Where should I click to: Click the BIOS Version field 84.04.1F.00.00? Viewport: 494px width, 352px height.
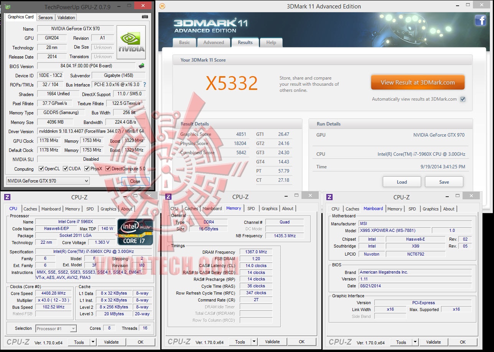point(86,66)
